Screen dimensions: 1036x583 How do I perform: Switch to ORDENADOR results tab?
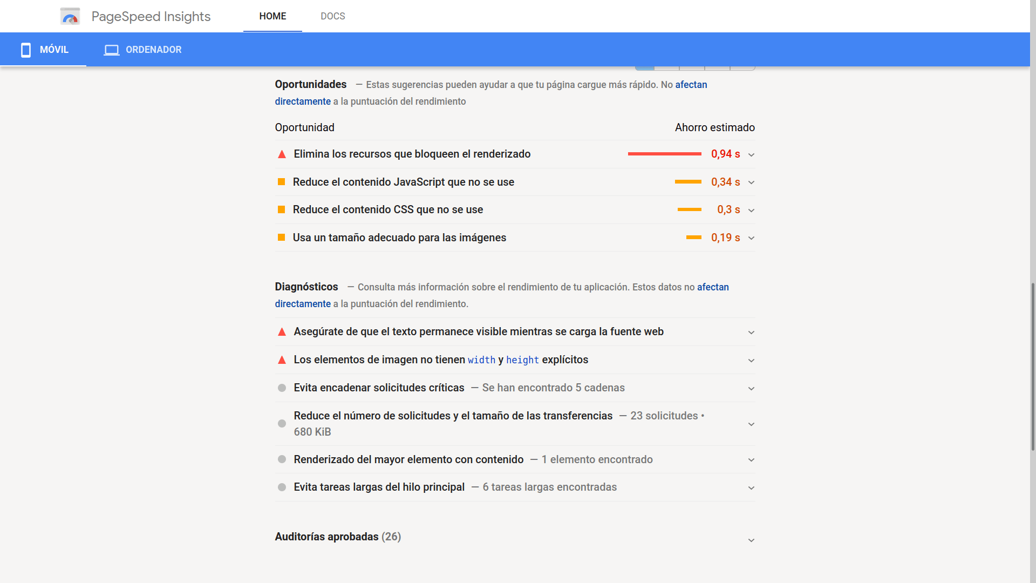coord(142,50)
